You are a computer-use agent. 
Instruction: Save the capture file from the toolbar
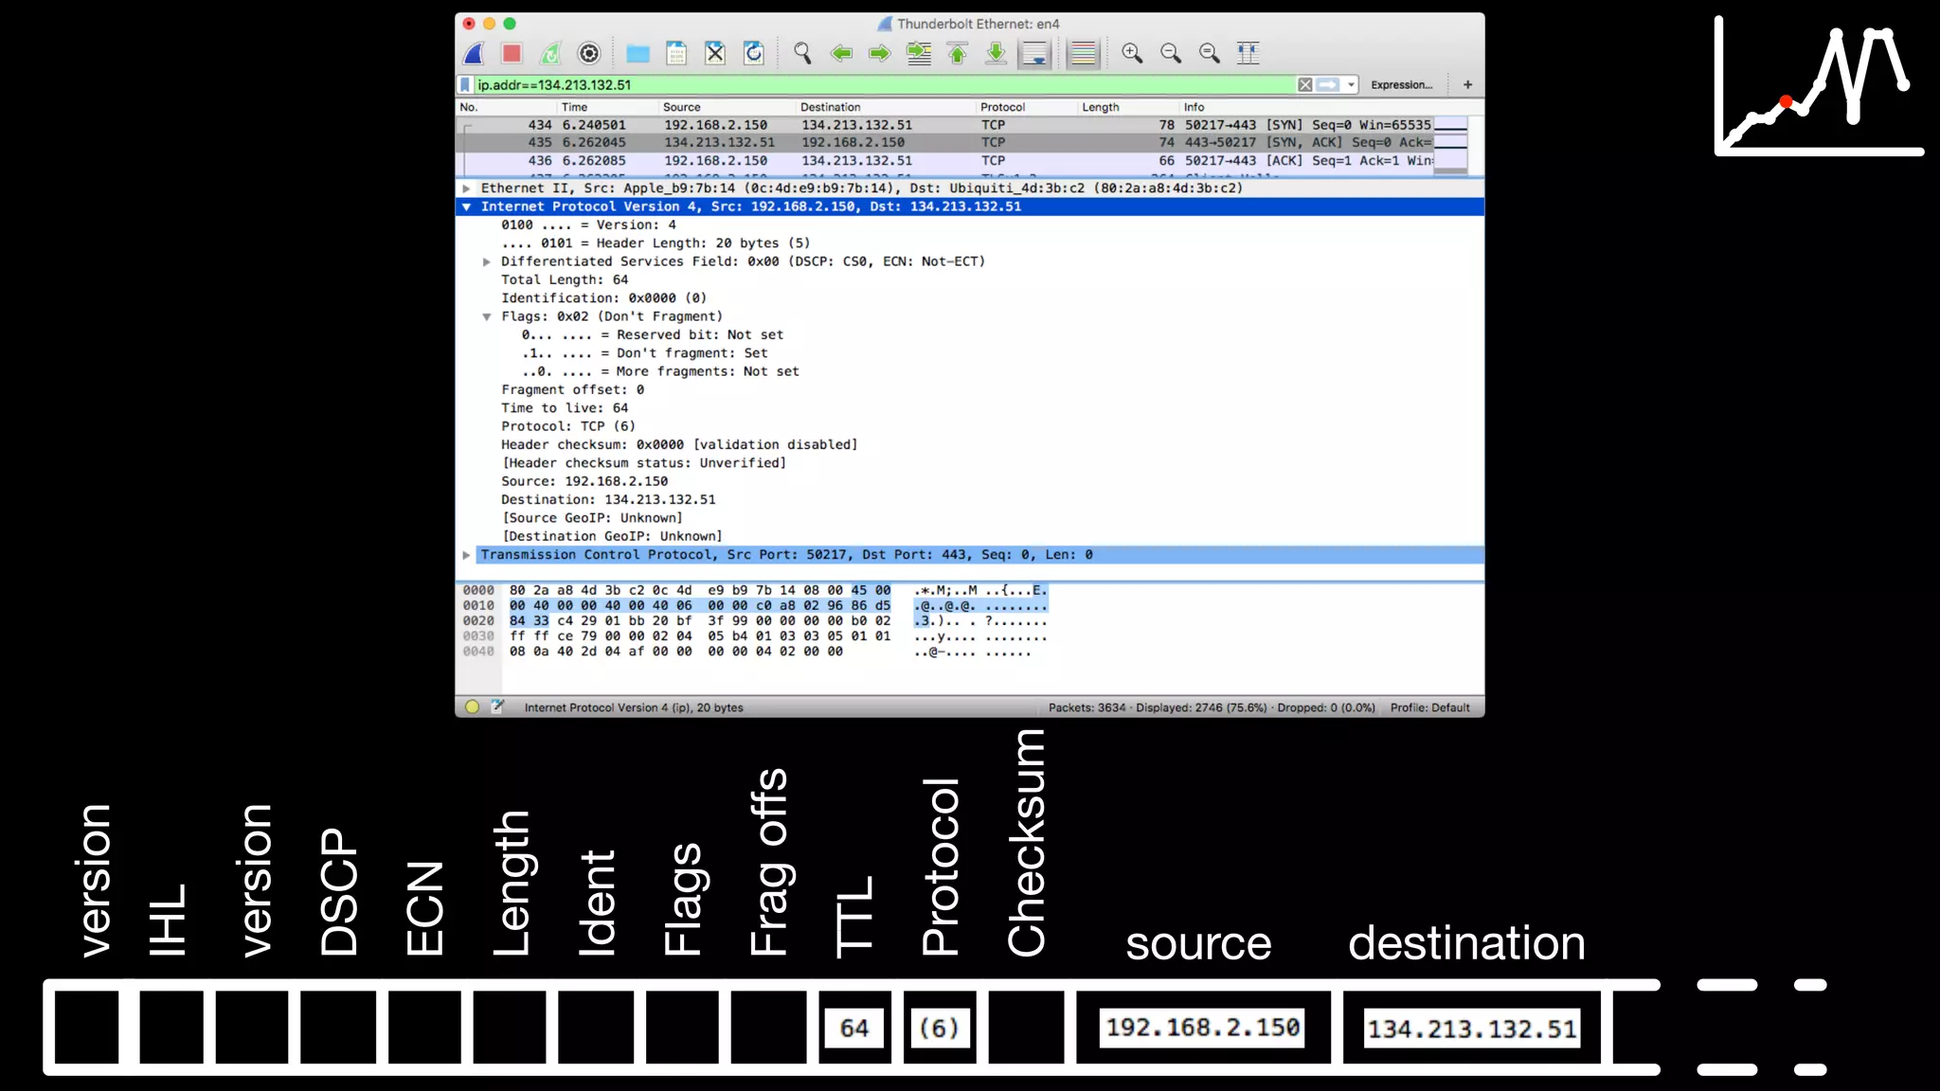click(x=676, y=53)
